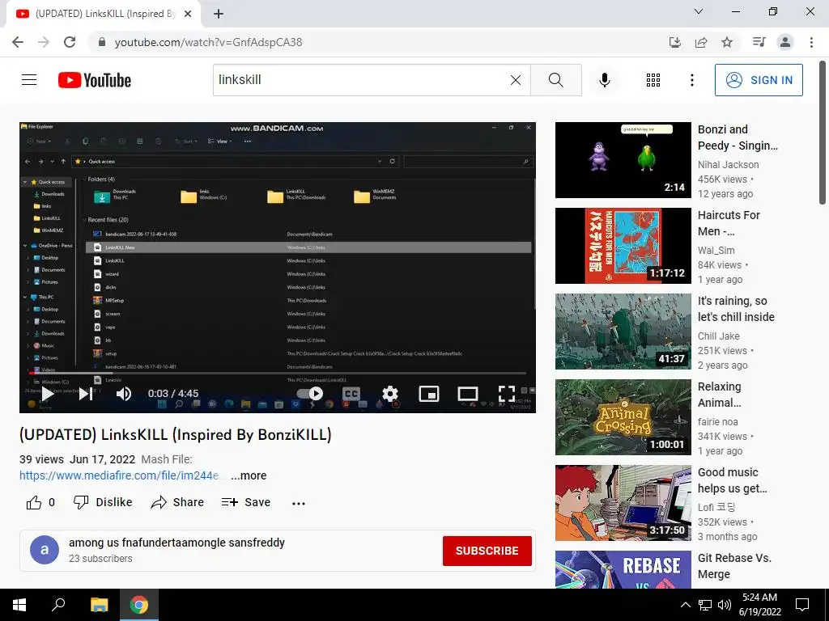Viewport: 829px width, 621px height.
Task: Open Bonzi and Peedy video thumbnail
Action: pyautogui.click(x=623, y=160)
